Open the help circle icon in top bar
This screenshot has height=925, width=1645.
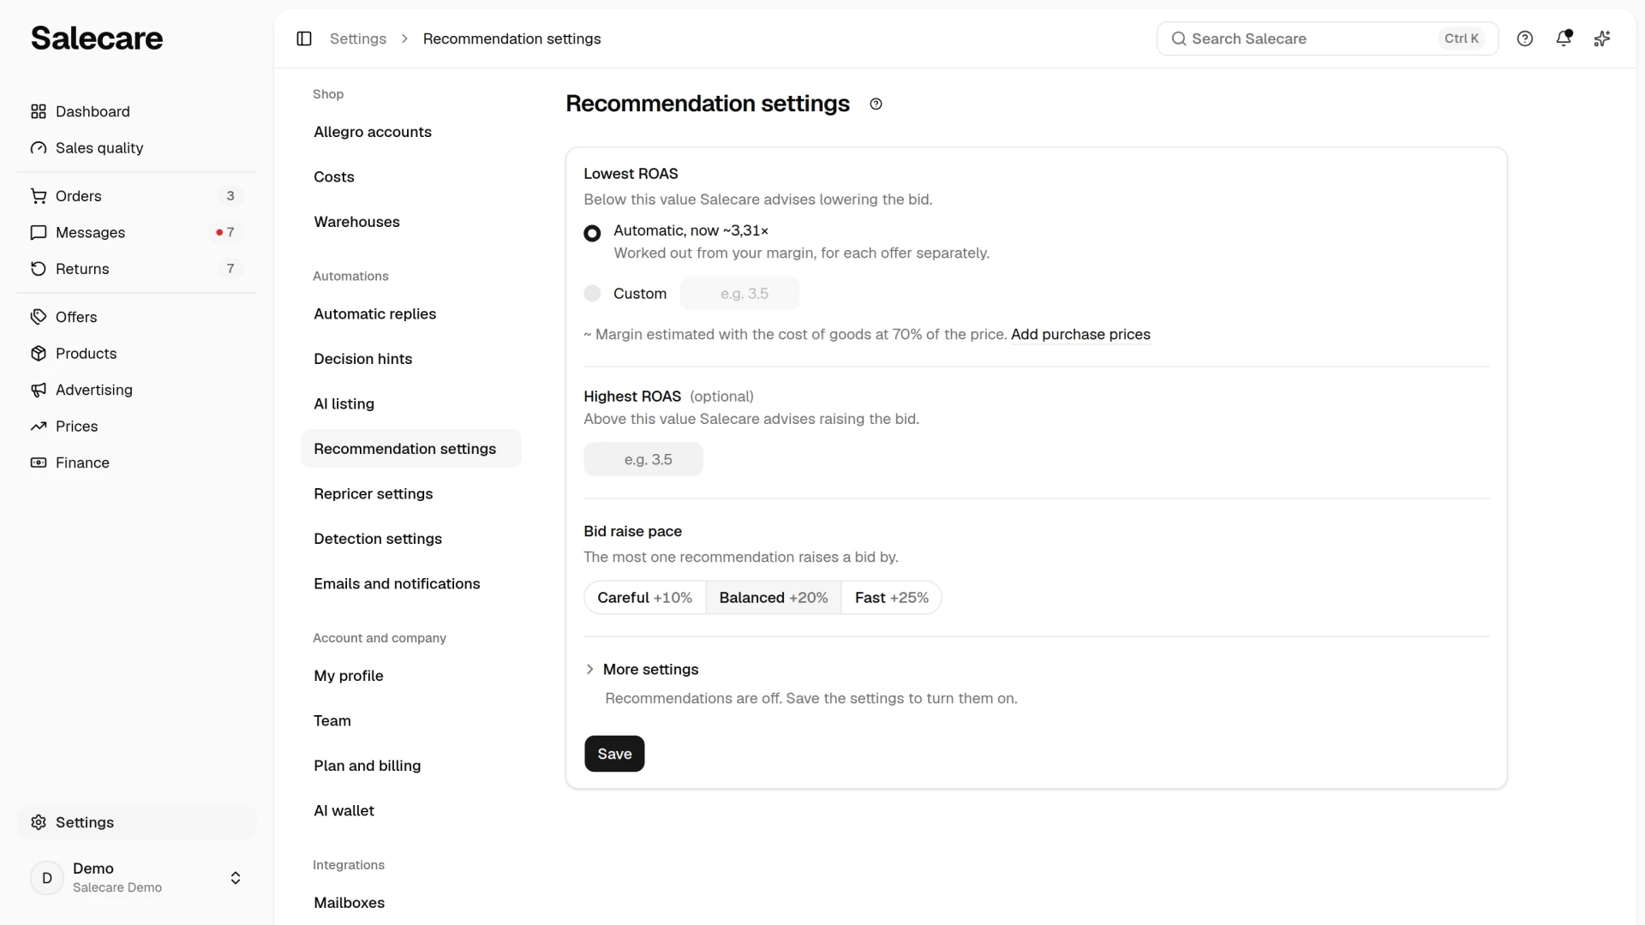(x=1525, y=39)
